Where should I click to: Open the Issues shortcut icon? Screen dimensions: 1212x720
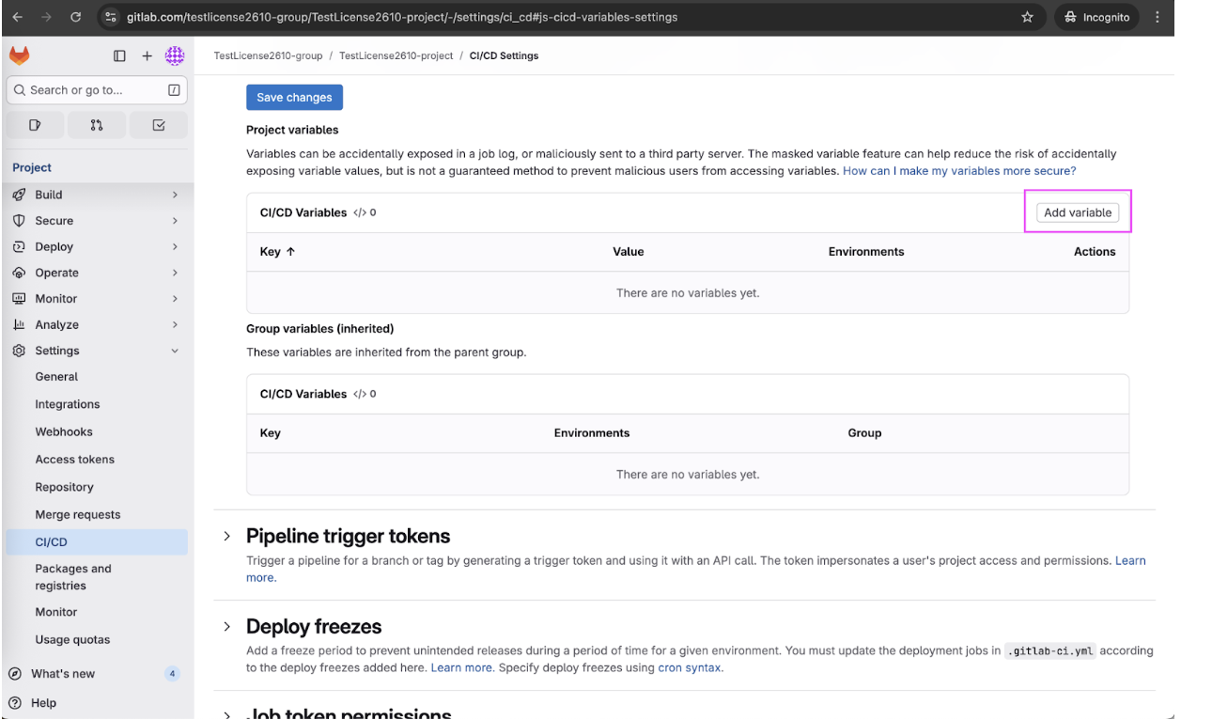(x=35, y=124)
